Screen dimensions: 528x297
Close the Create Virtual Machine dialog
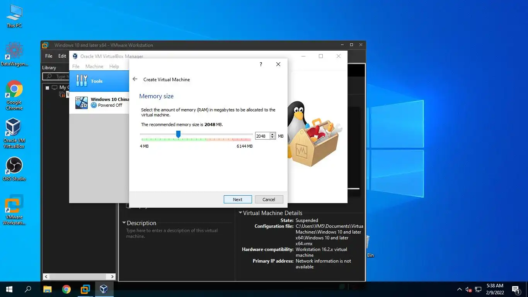point(278,65)
